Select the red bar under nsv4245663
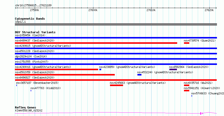The height and width of the screenshot is (116, 224). (117, 85)
